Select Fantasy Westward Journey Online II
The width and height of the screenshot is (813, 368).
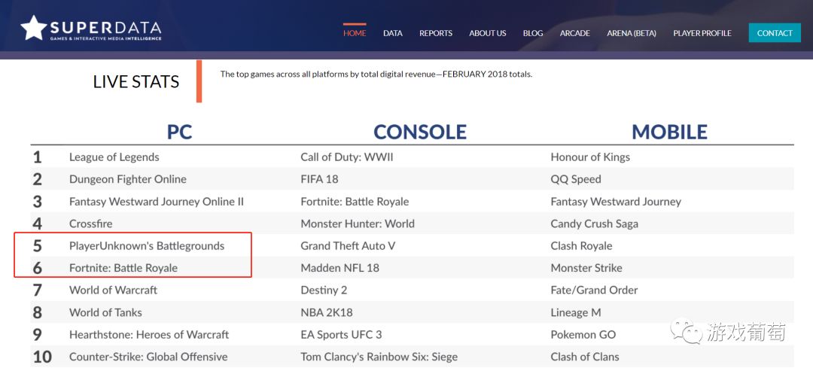tap(157, 202)
